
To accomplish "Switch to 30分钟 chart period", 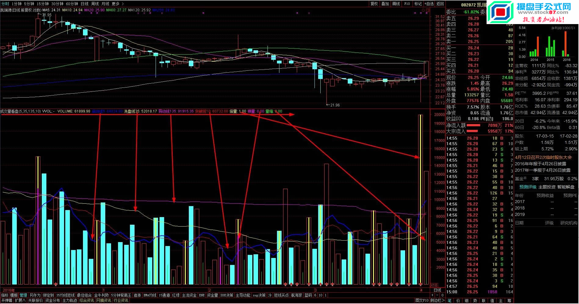I will click(57, 4).
